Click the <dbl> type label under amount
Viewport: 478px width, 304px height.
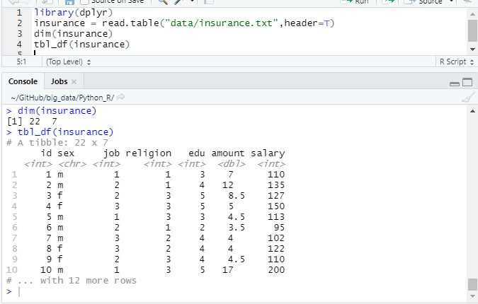click(232, 164)
